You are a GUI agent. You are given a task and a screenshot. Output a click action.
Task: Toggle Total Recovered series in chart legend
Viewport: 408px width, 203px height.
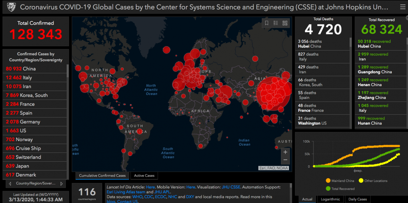point(340,188)
